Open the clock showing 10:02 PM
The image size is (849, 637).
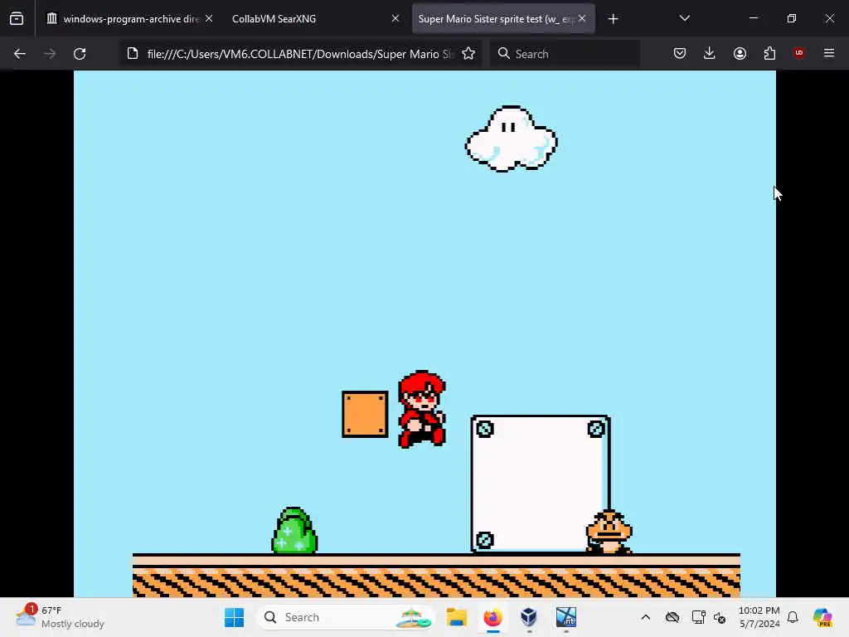[759, 617]
